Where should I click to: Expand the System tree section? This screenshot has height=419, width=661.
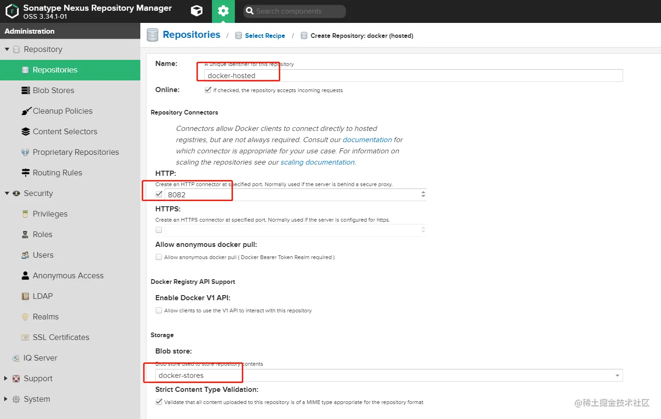[6, 399]
